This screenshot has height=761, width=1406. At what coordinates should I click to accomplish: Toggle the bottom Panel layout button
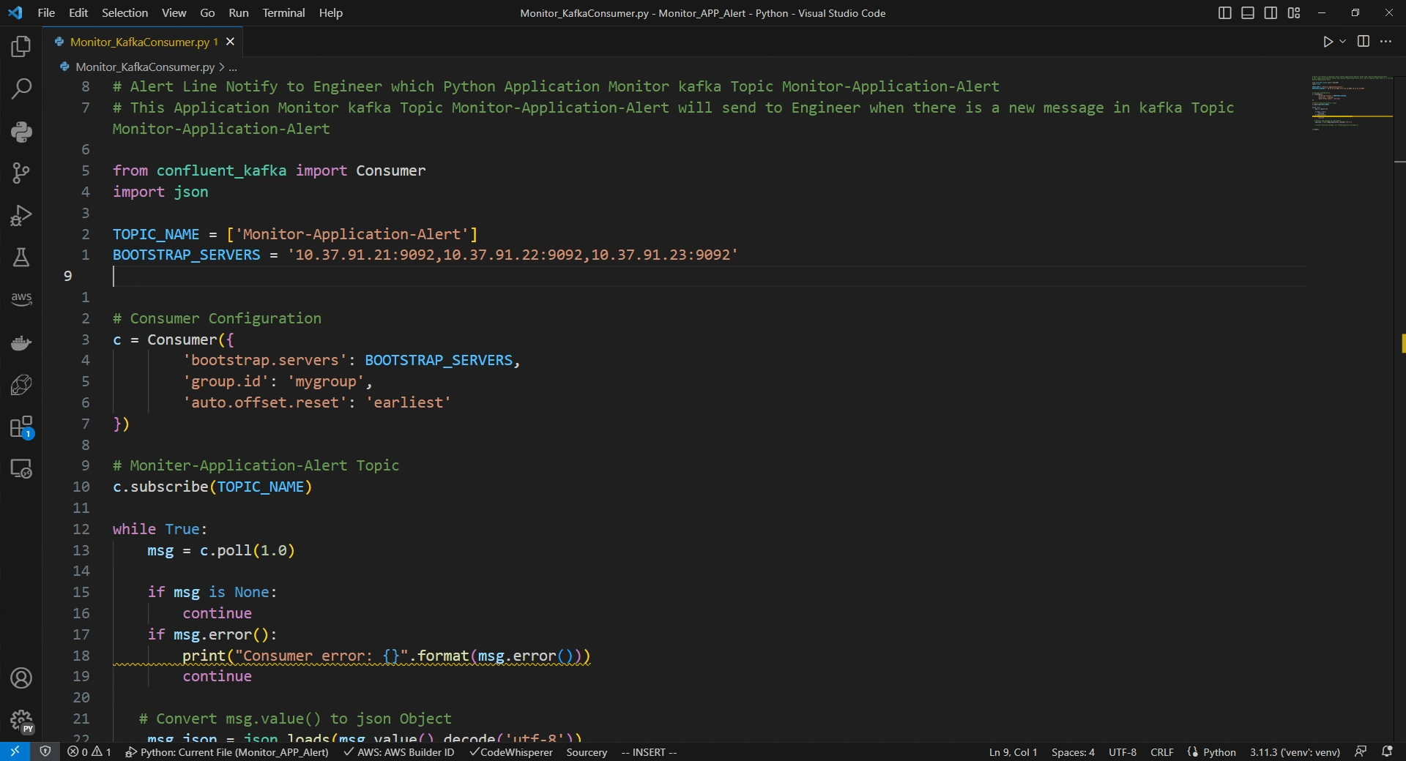click(1248, 13)
